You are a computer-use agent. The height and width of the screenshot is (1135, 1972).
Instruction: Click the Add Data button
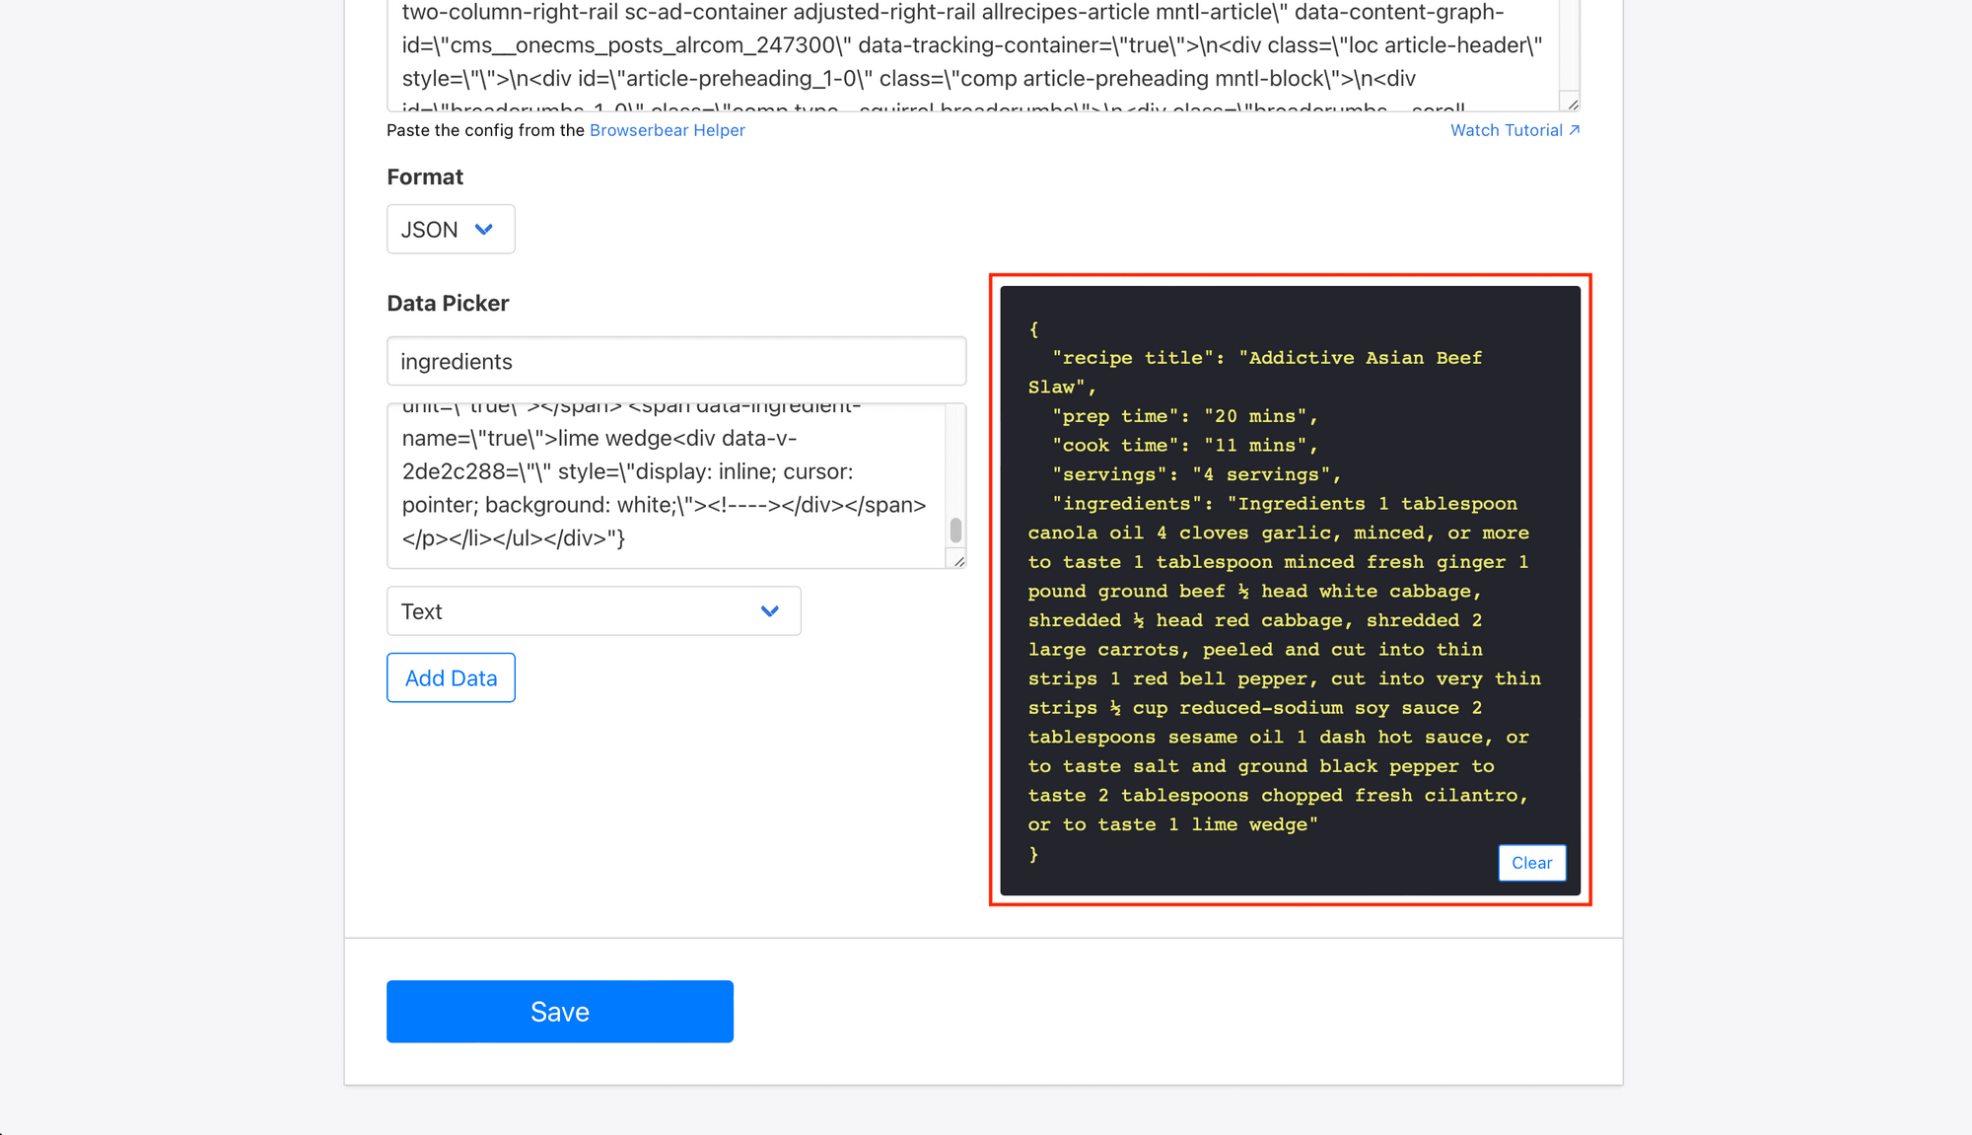(451, 677)
